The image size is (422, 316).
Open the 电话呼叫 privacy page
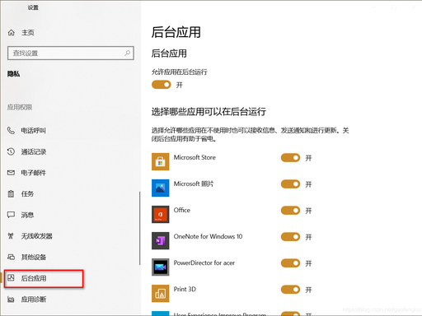coord(34,131)
